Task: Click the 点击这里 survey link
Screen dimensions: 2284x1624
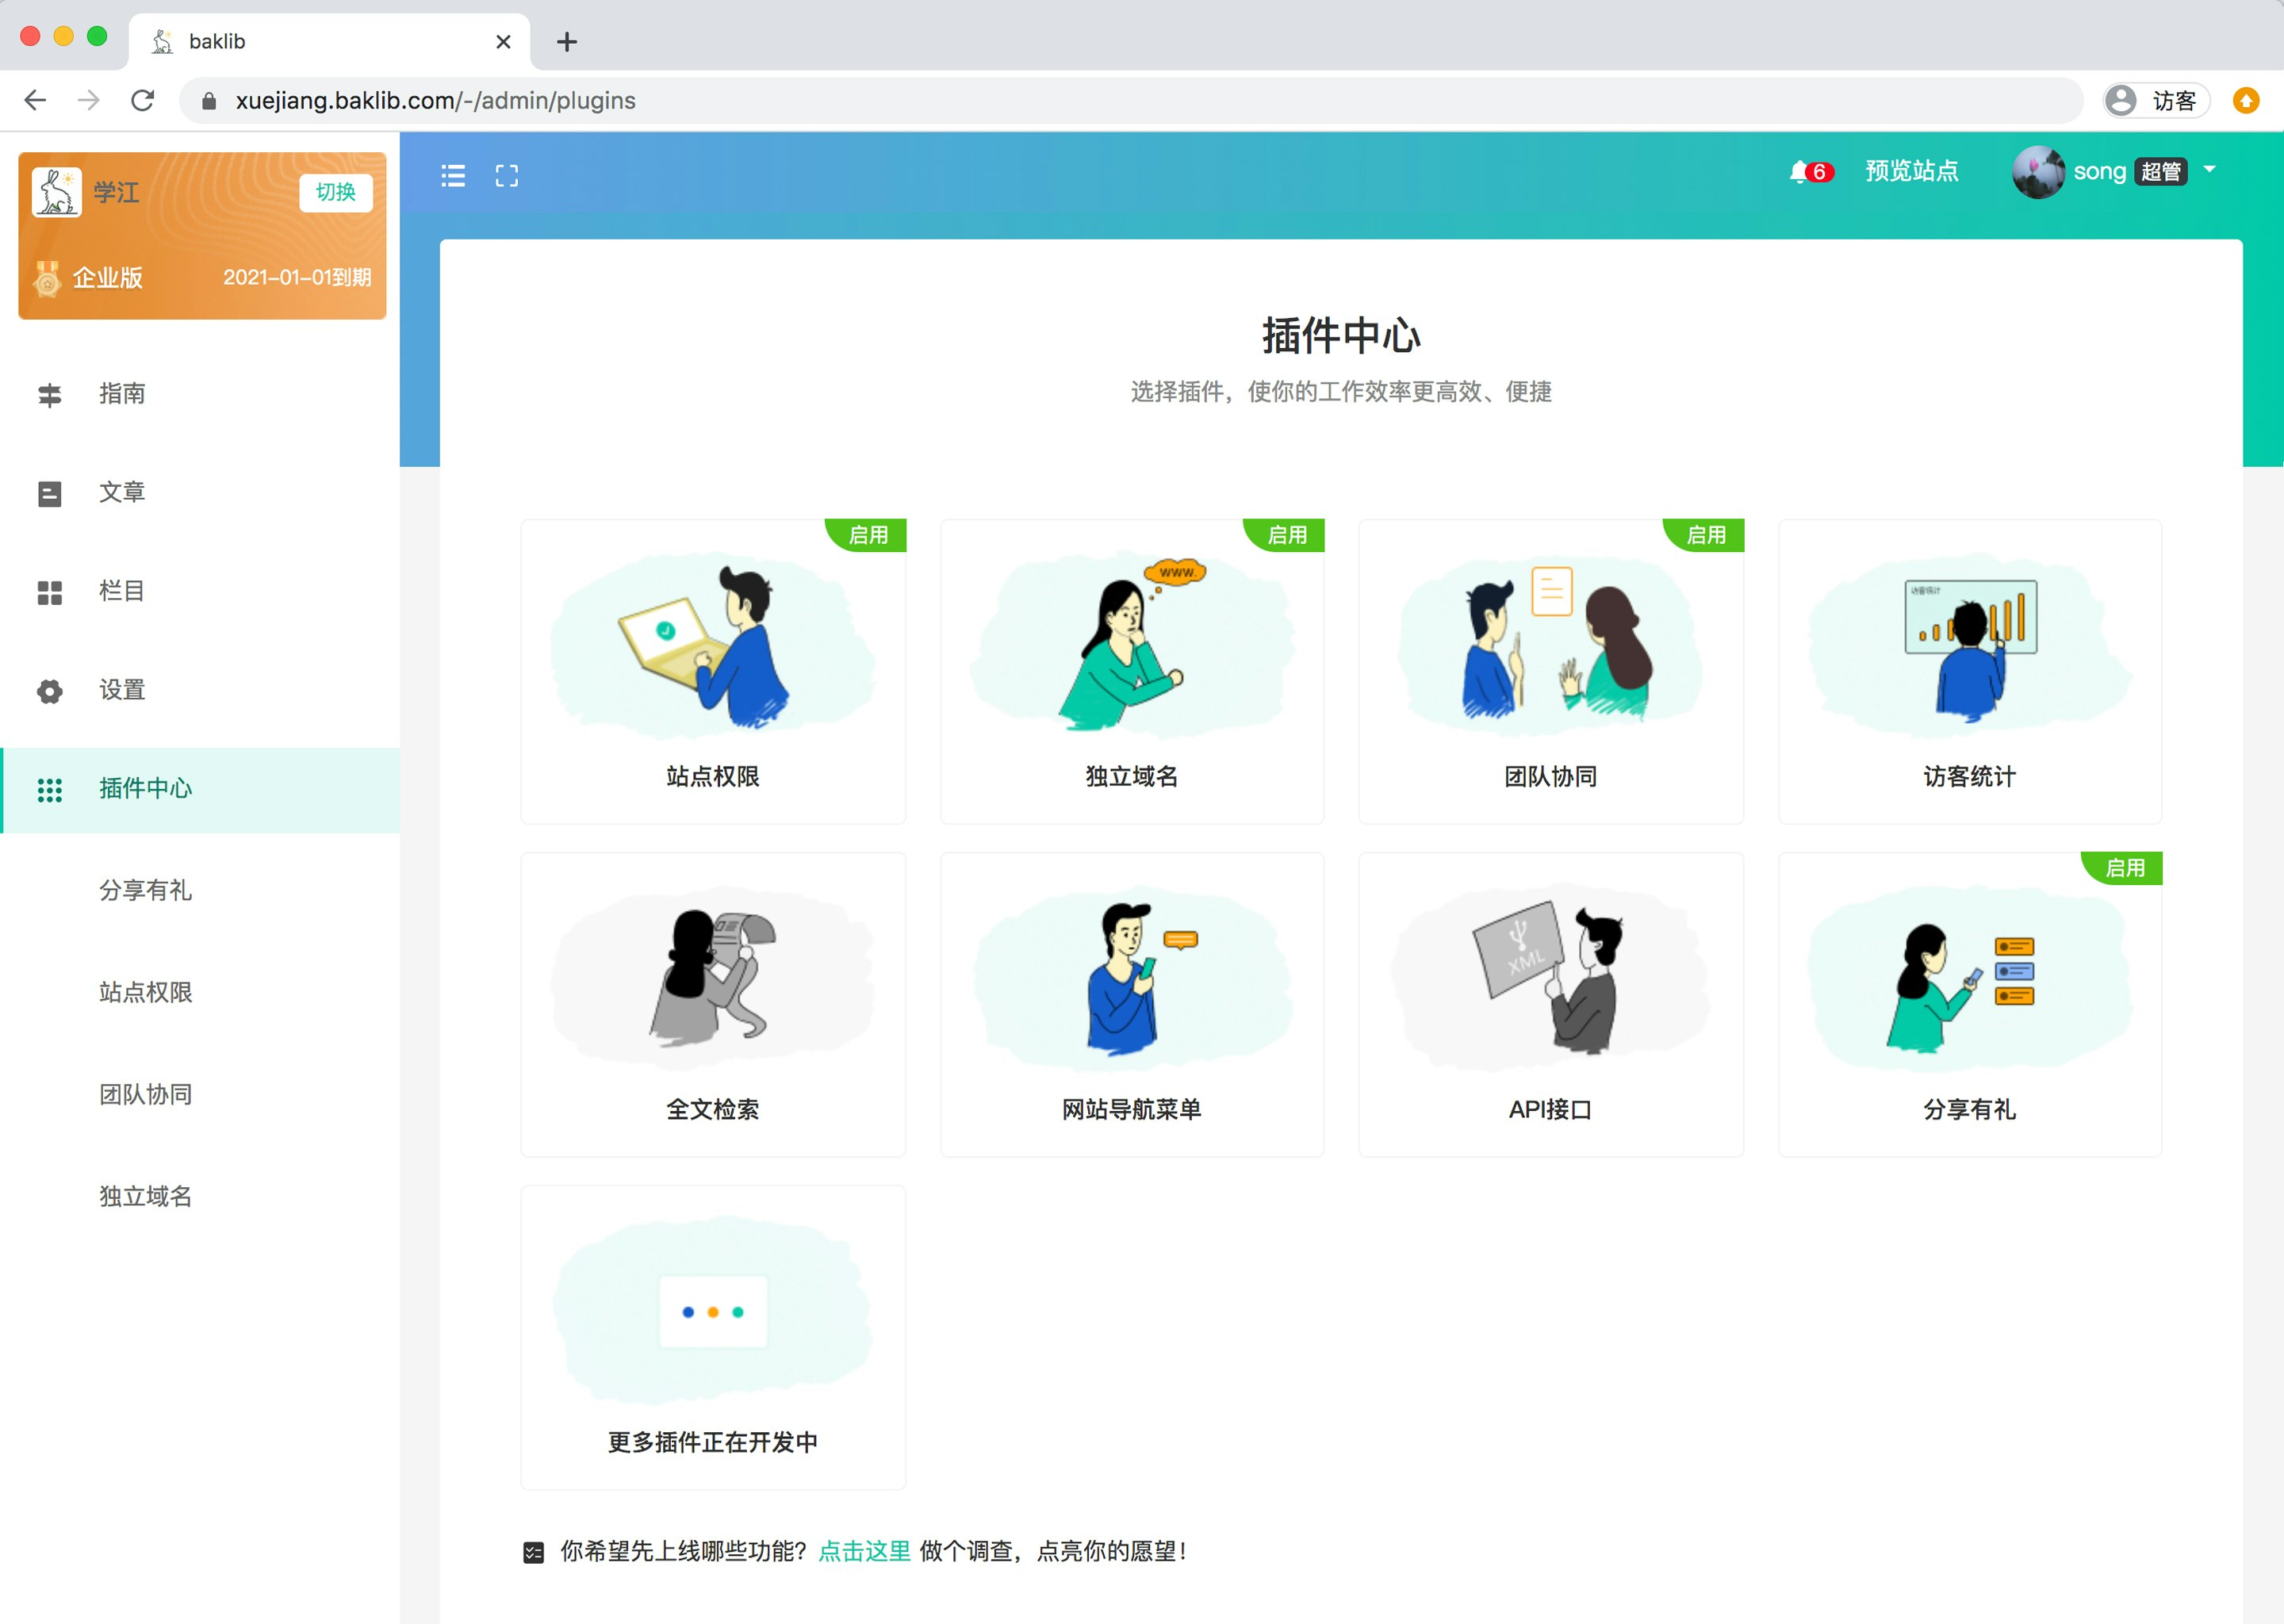Action: point(864,1551)
